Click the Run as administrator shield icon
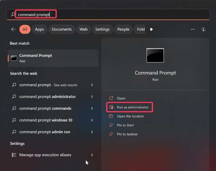 (111, 107)
